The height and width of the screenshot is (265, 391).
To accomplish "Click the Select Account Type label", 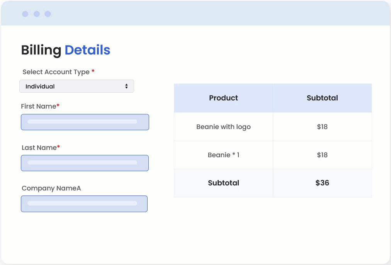I will coord(56,72).
